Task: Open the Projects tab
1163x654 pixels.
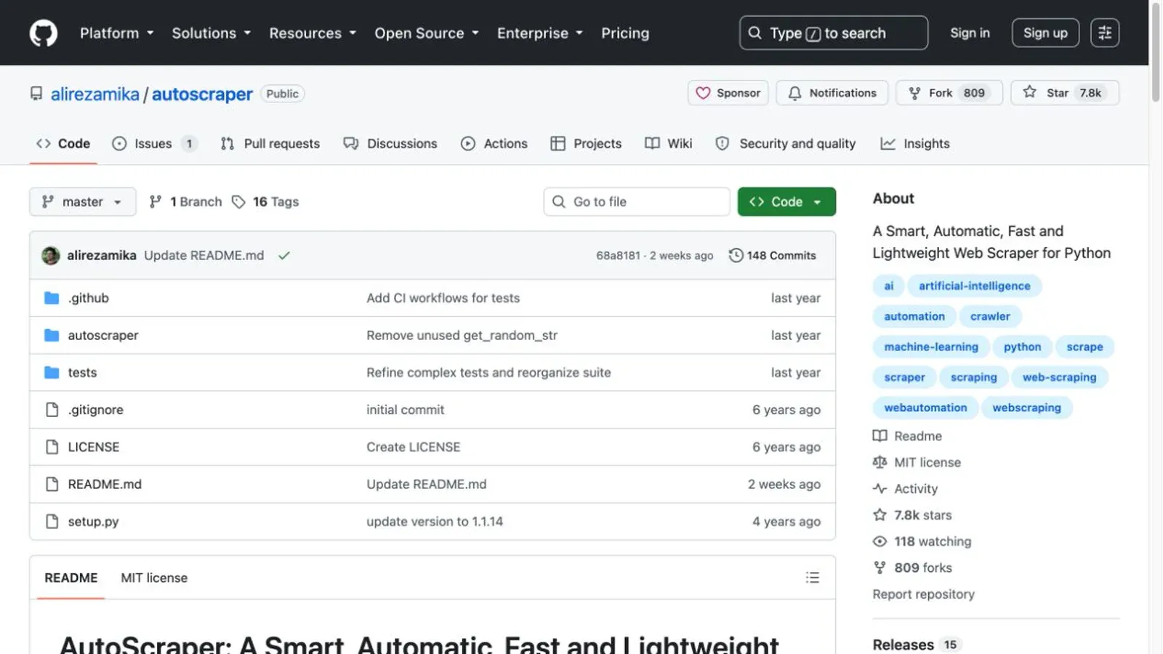Action: point(586,144)
